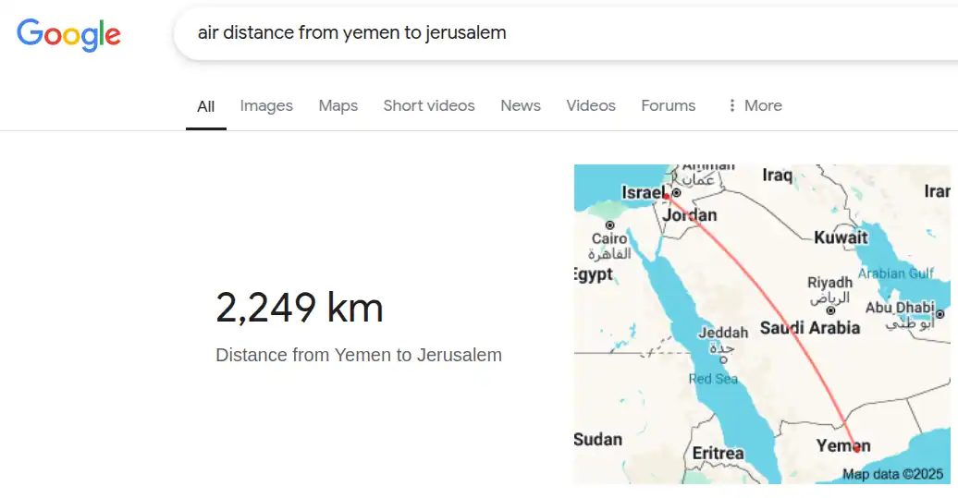This screenshot has width=958, height=498.
Task: Click the Cairo city marker on map
Action: click(609, 225)
